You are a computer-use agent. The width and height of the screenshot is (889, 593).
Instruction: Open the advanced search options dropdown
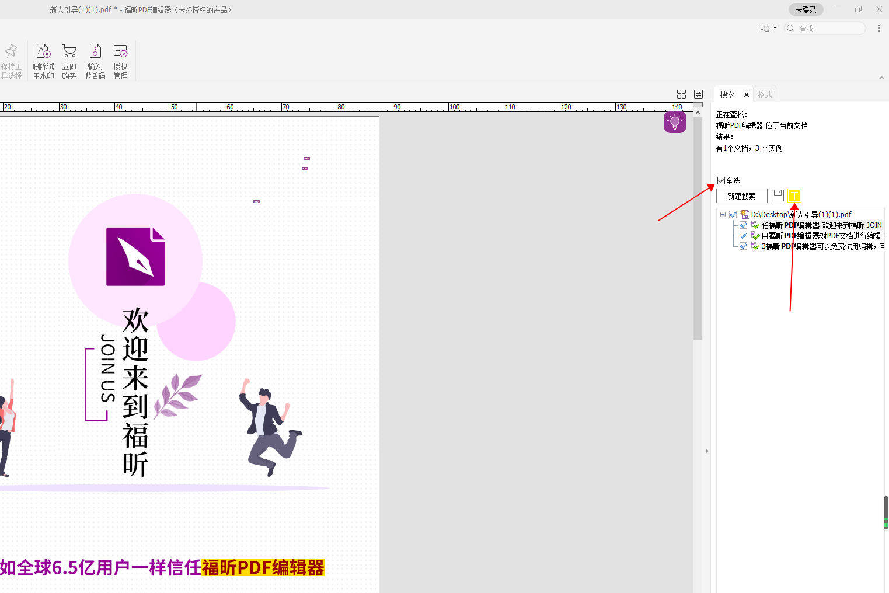pos(768,29)
